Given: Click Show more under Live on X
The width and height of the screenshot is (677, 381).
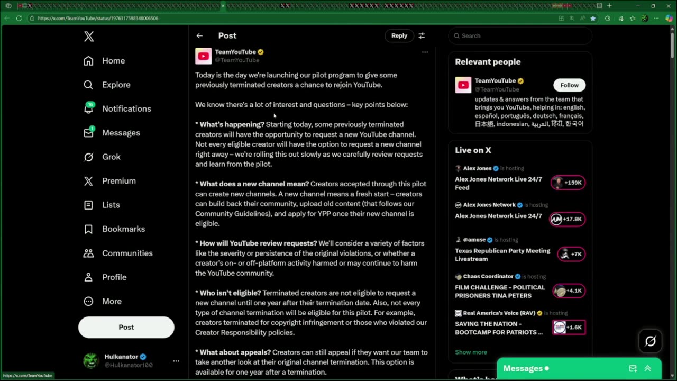Looking at the screenshot, I should (471, 352).
